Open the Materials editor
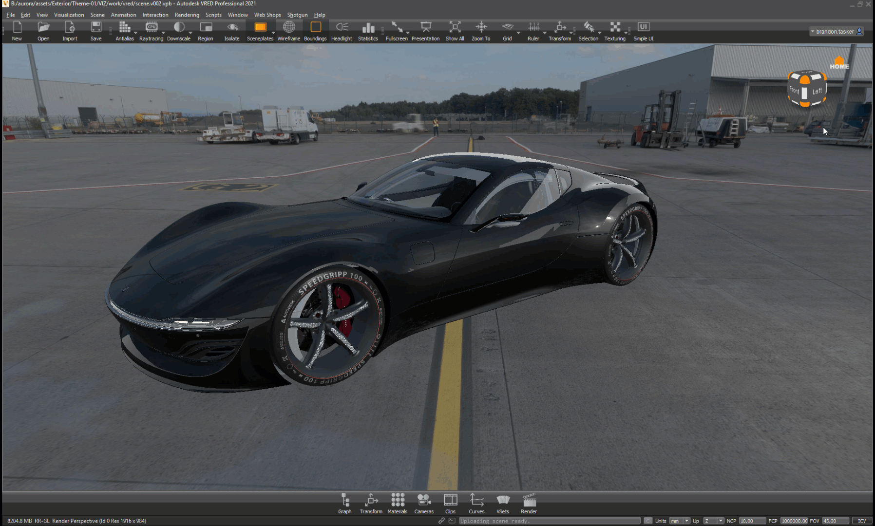Image resolution: width=875 pixels, height=526 pixels. tap(397, 503)
